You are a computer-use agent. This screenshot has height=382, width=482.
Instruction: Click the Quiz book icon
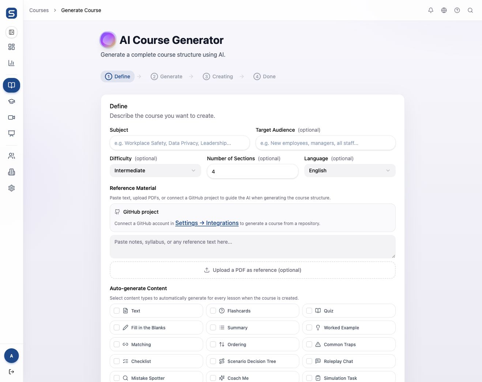[x=318, y=311]
